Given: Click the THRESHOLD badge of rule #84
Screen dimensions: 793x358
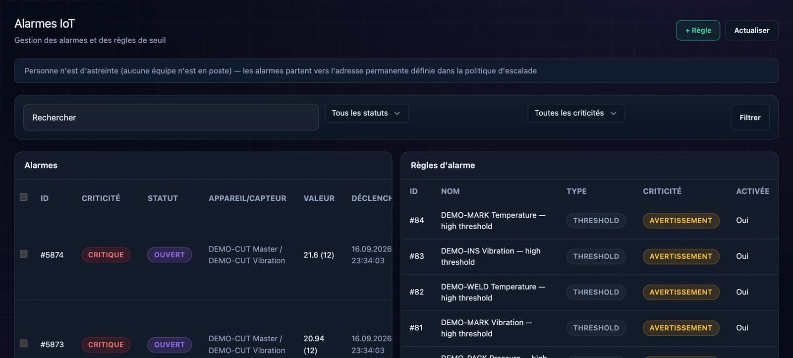Looking at the screenshot, I should click(x=596, y=221).
